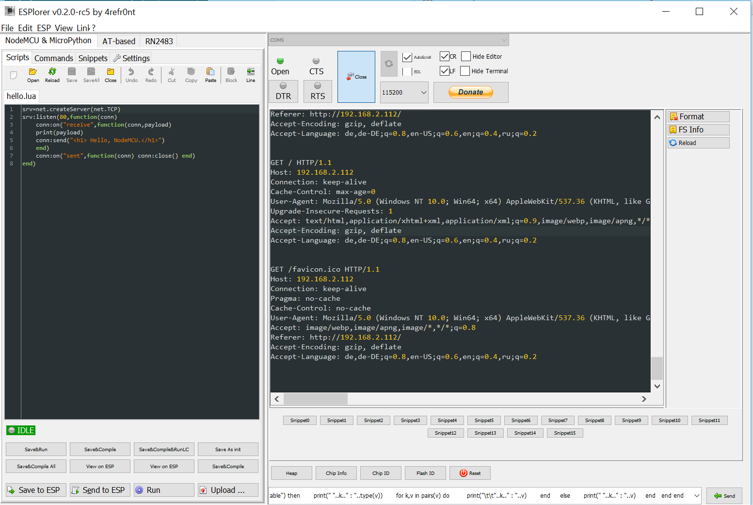The height and width of the screenshot is (505, 753).
Task: Click the green Open port indicator
Action: coord(280,61)
